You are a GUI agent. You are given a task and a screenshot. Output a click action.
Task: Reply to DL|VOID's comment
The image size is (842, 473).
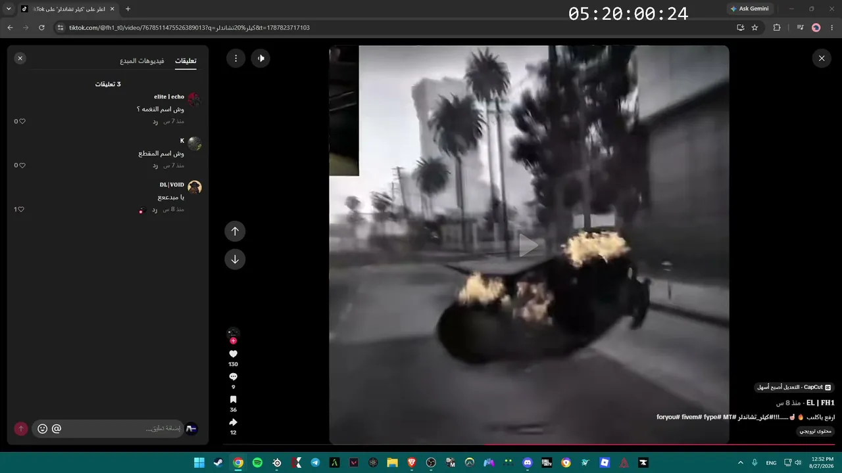pyautogui.click(x=155, y=210)
